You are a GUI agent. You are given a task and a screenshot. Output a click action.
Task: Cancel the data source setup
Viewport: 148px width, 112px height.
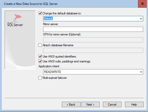click(112, 105)
